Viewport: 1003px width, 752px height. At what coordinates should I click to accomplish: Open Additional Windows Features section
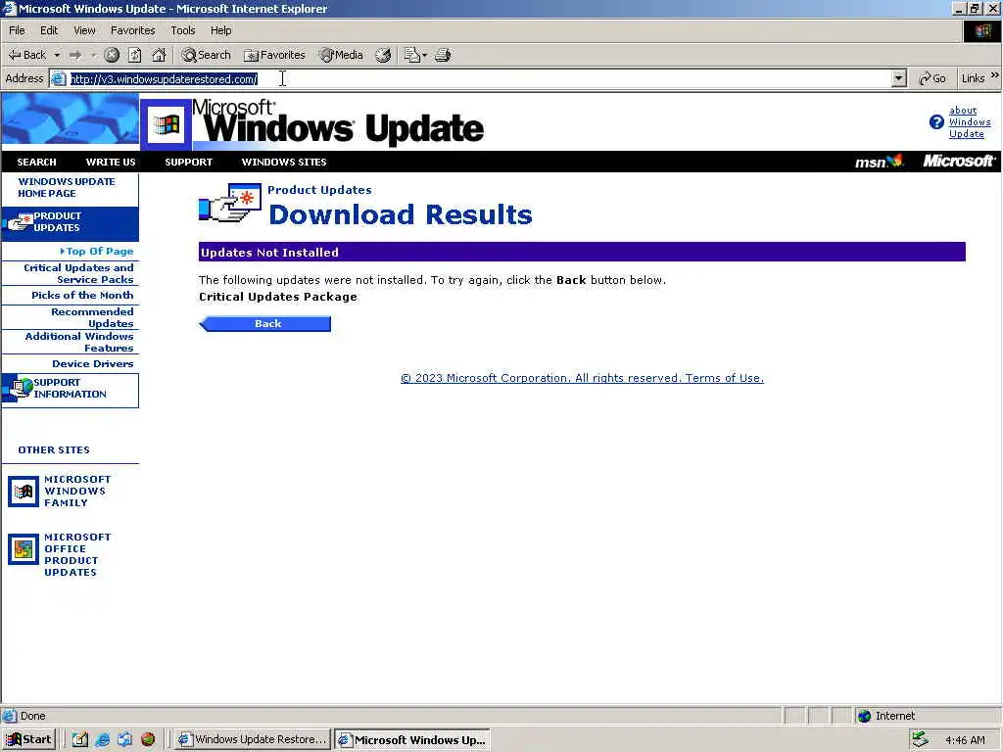tap(79, 342)
